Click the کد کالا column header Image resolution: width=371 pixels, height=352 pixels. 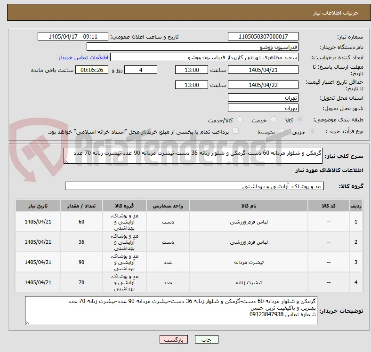coord(329,206)
